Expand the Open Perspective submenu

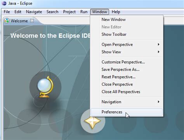click(x=127, y=44)
